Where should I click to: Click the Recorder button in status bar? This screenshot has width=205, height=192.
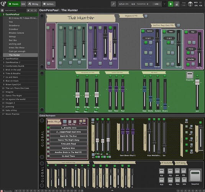(x=7, y=191)
